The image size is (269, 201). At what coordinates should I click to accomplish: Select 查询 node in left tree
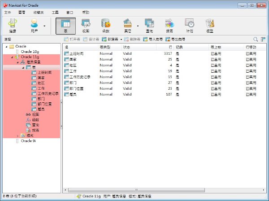tap(35, 125)
